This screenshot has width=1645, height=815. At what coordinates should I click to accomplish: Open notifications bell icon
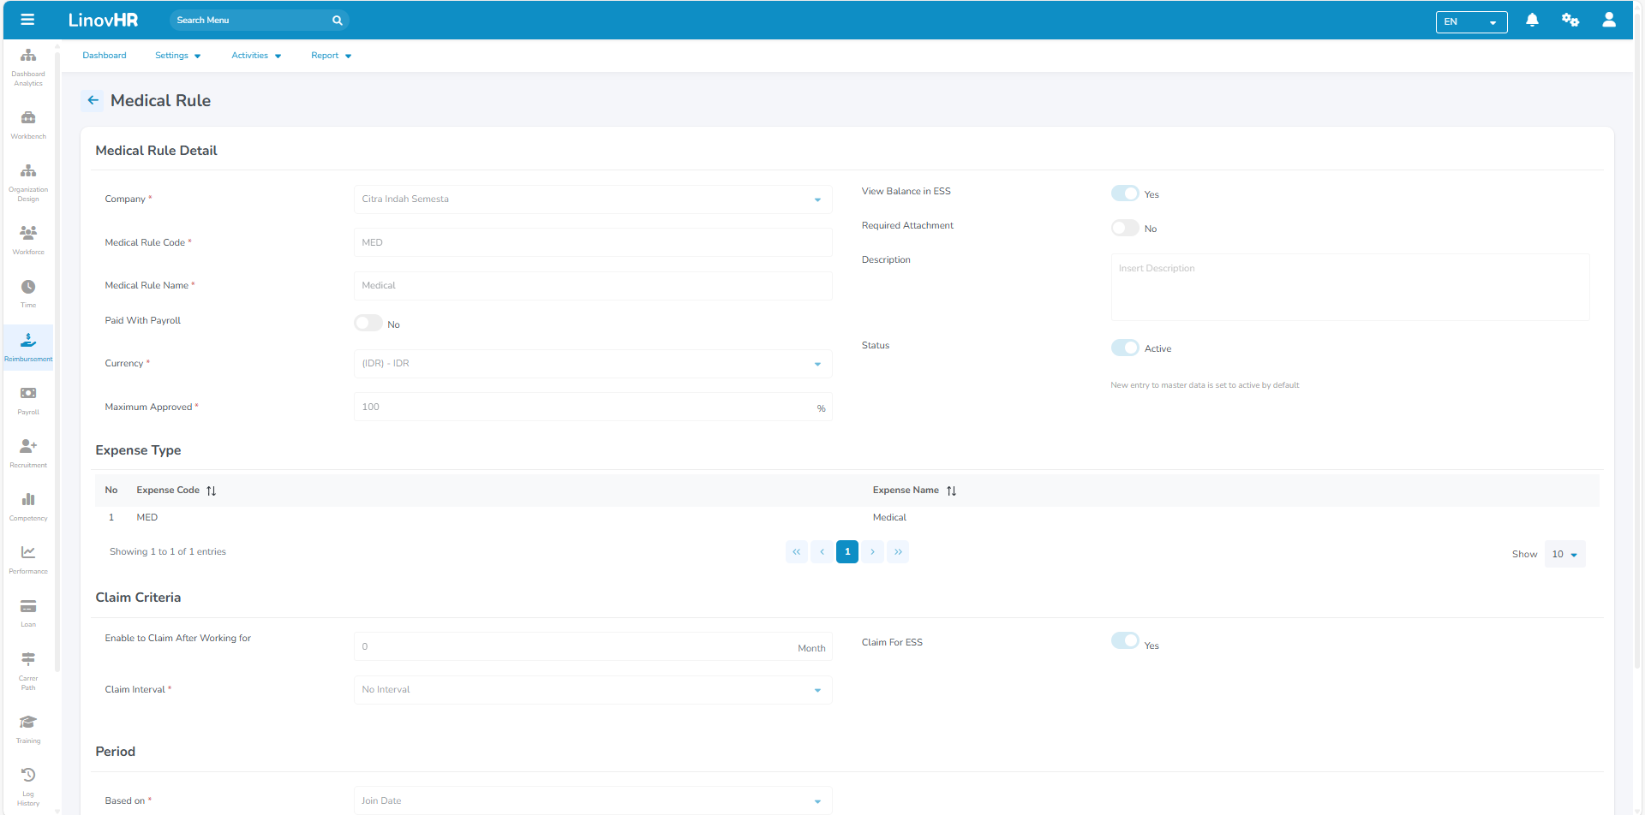pyautogui.click(x=1532, y=20)
